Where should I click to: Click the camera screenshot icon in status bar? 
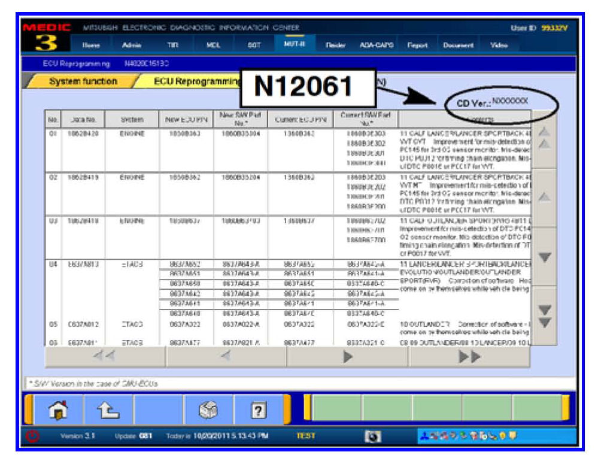[371, 435]
